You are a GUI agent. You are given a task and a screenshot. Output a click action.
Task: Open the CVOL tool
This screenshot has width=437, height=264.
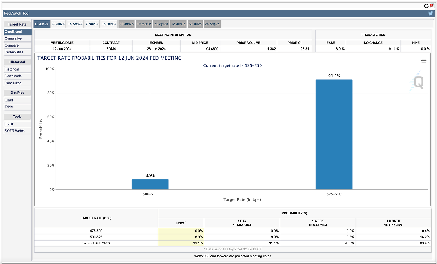17,124
